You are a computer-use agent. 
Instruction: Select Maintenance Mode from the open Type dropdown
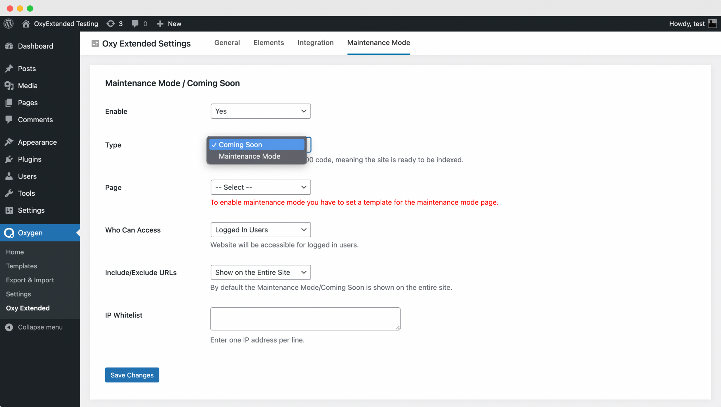(249, 156)
